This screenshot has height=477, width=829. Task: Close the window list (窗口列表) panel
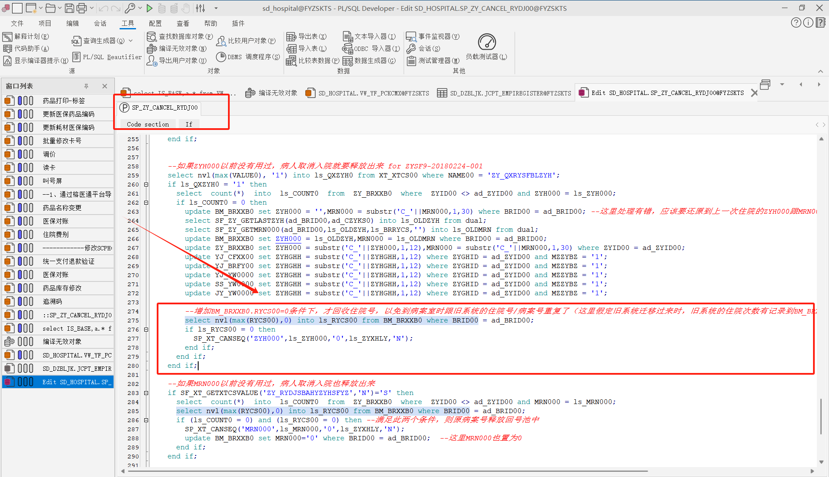104,86
